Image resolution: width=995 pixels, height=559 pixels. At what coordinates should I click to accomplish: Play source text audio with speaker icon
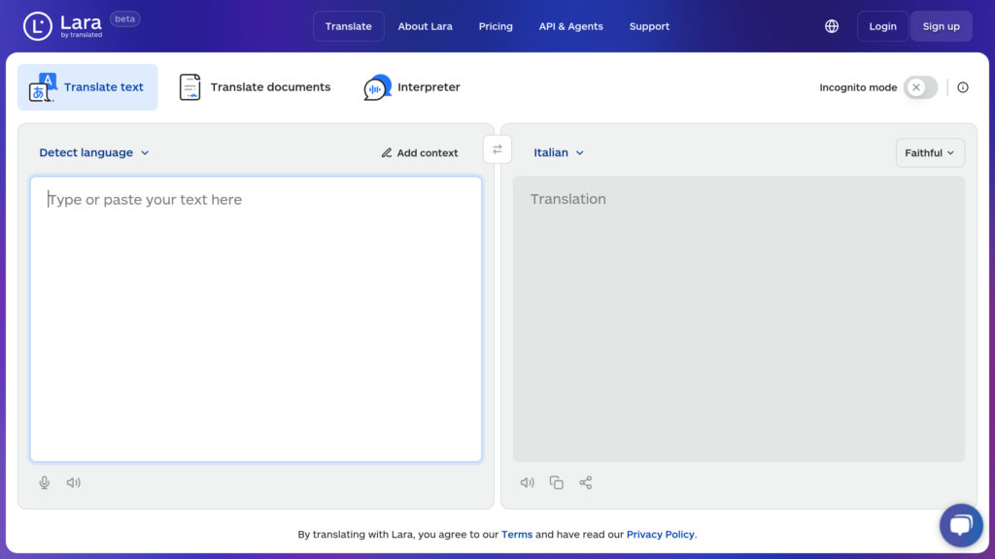(74, 482)
